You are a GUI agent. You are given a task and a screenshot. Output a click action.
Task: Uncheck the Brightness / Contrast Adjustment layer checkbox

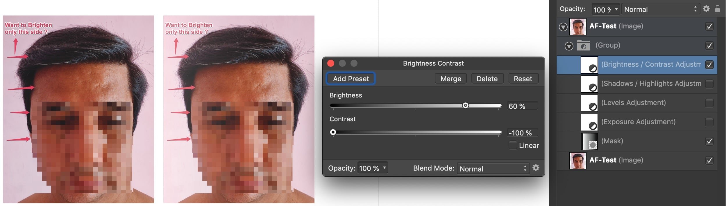[x=709, y=65]
